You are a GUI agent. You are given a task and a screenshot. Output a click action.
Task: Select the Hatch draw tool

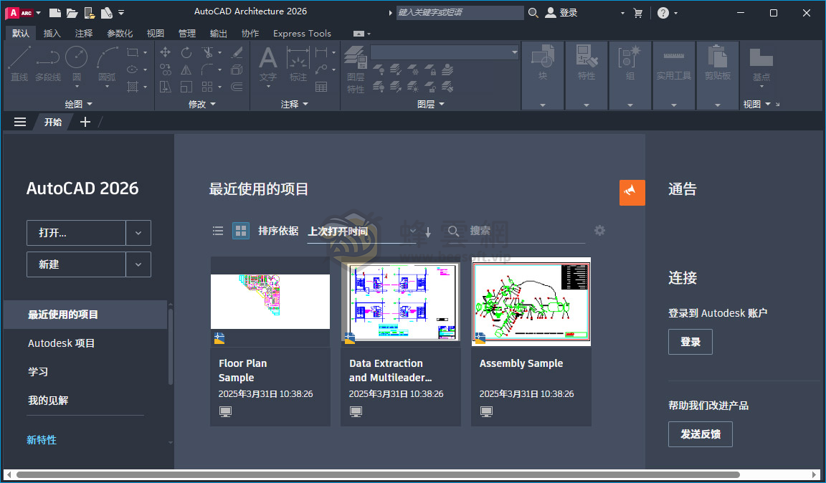coord(133,87)
